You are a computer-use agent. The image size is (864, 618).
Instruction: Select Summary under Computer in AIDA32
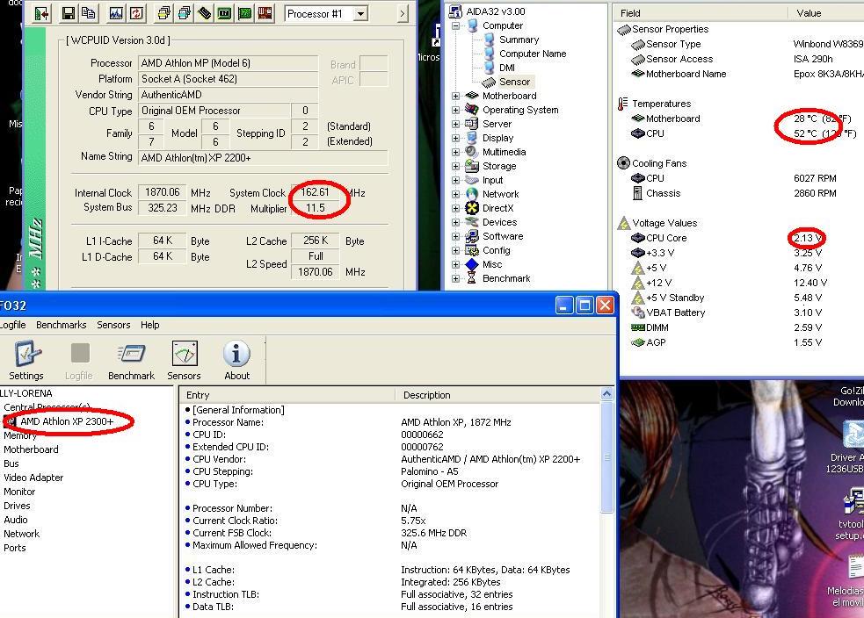click(519, 40)
